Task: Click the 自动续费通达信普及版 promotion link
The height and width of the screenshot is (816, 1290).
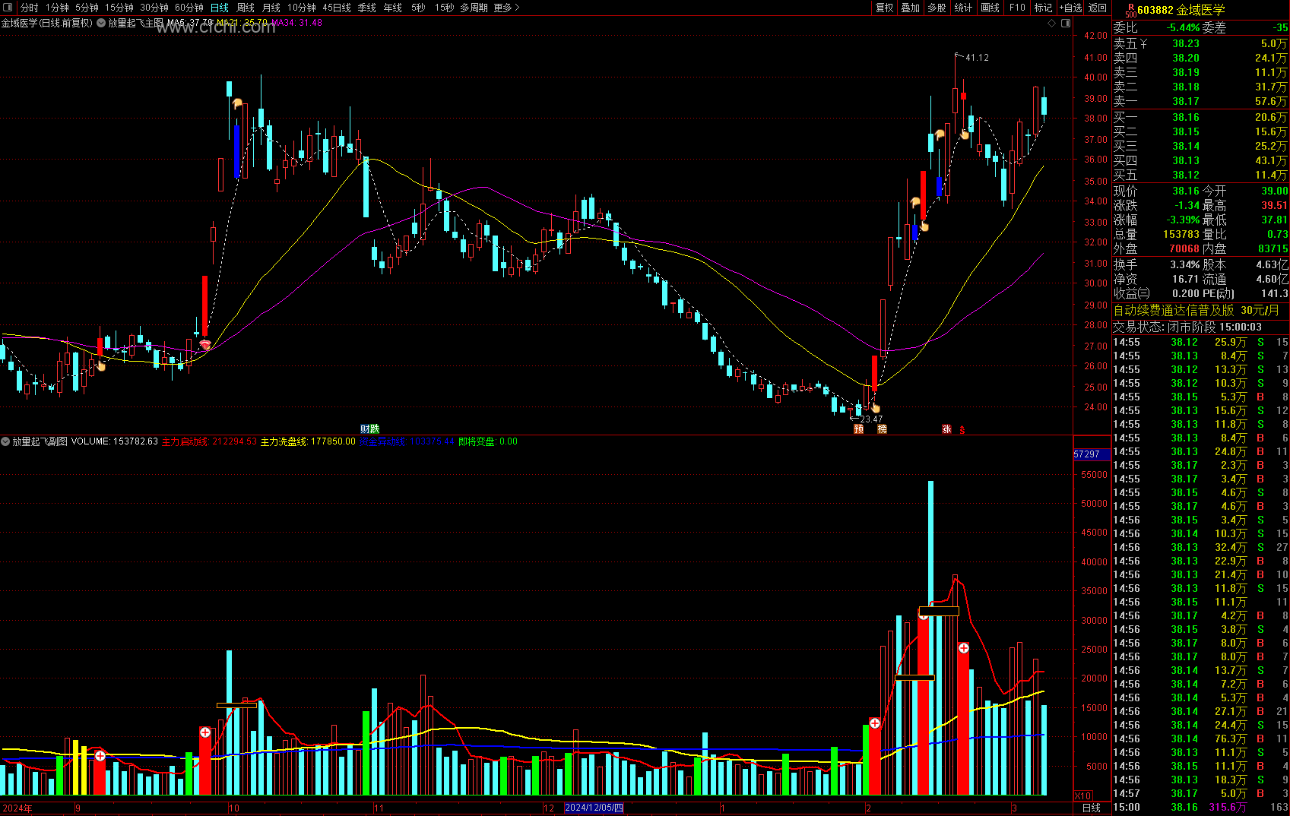Action: coord(1196,310)
